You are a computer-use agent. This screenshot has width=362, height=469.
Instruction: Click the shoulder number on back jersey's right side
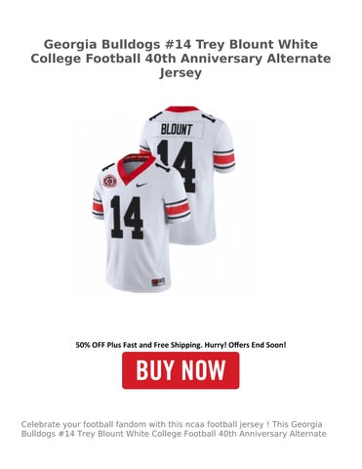pyautogui.click(x=208, y=119)
